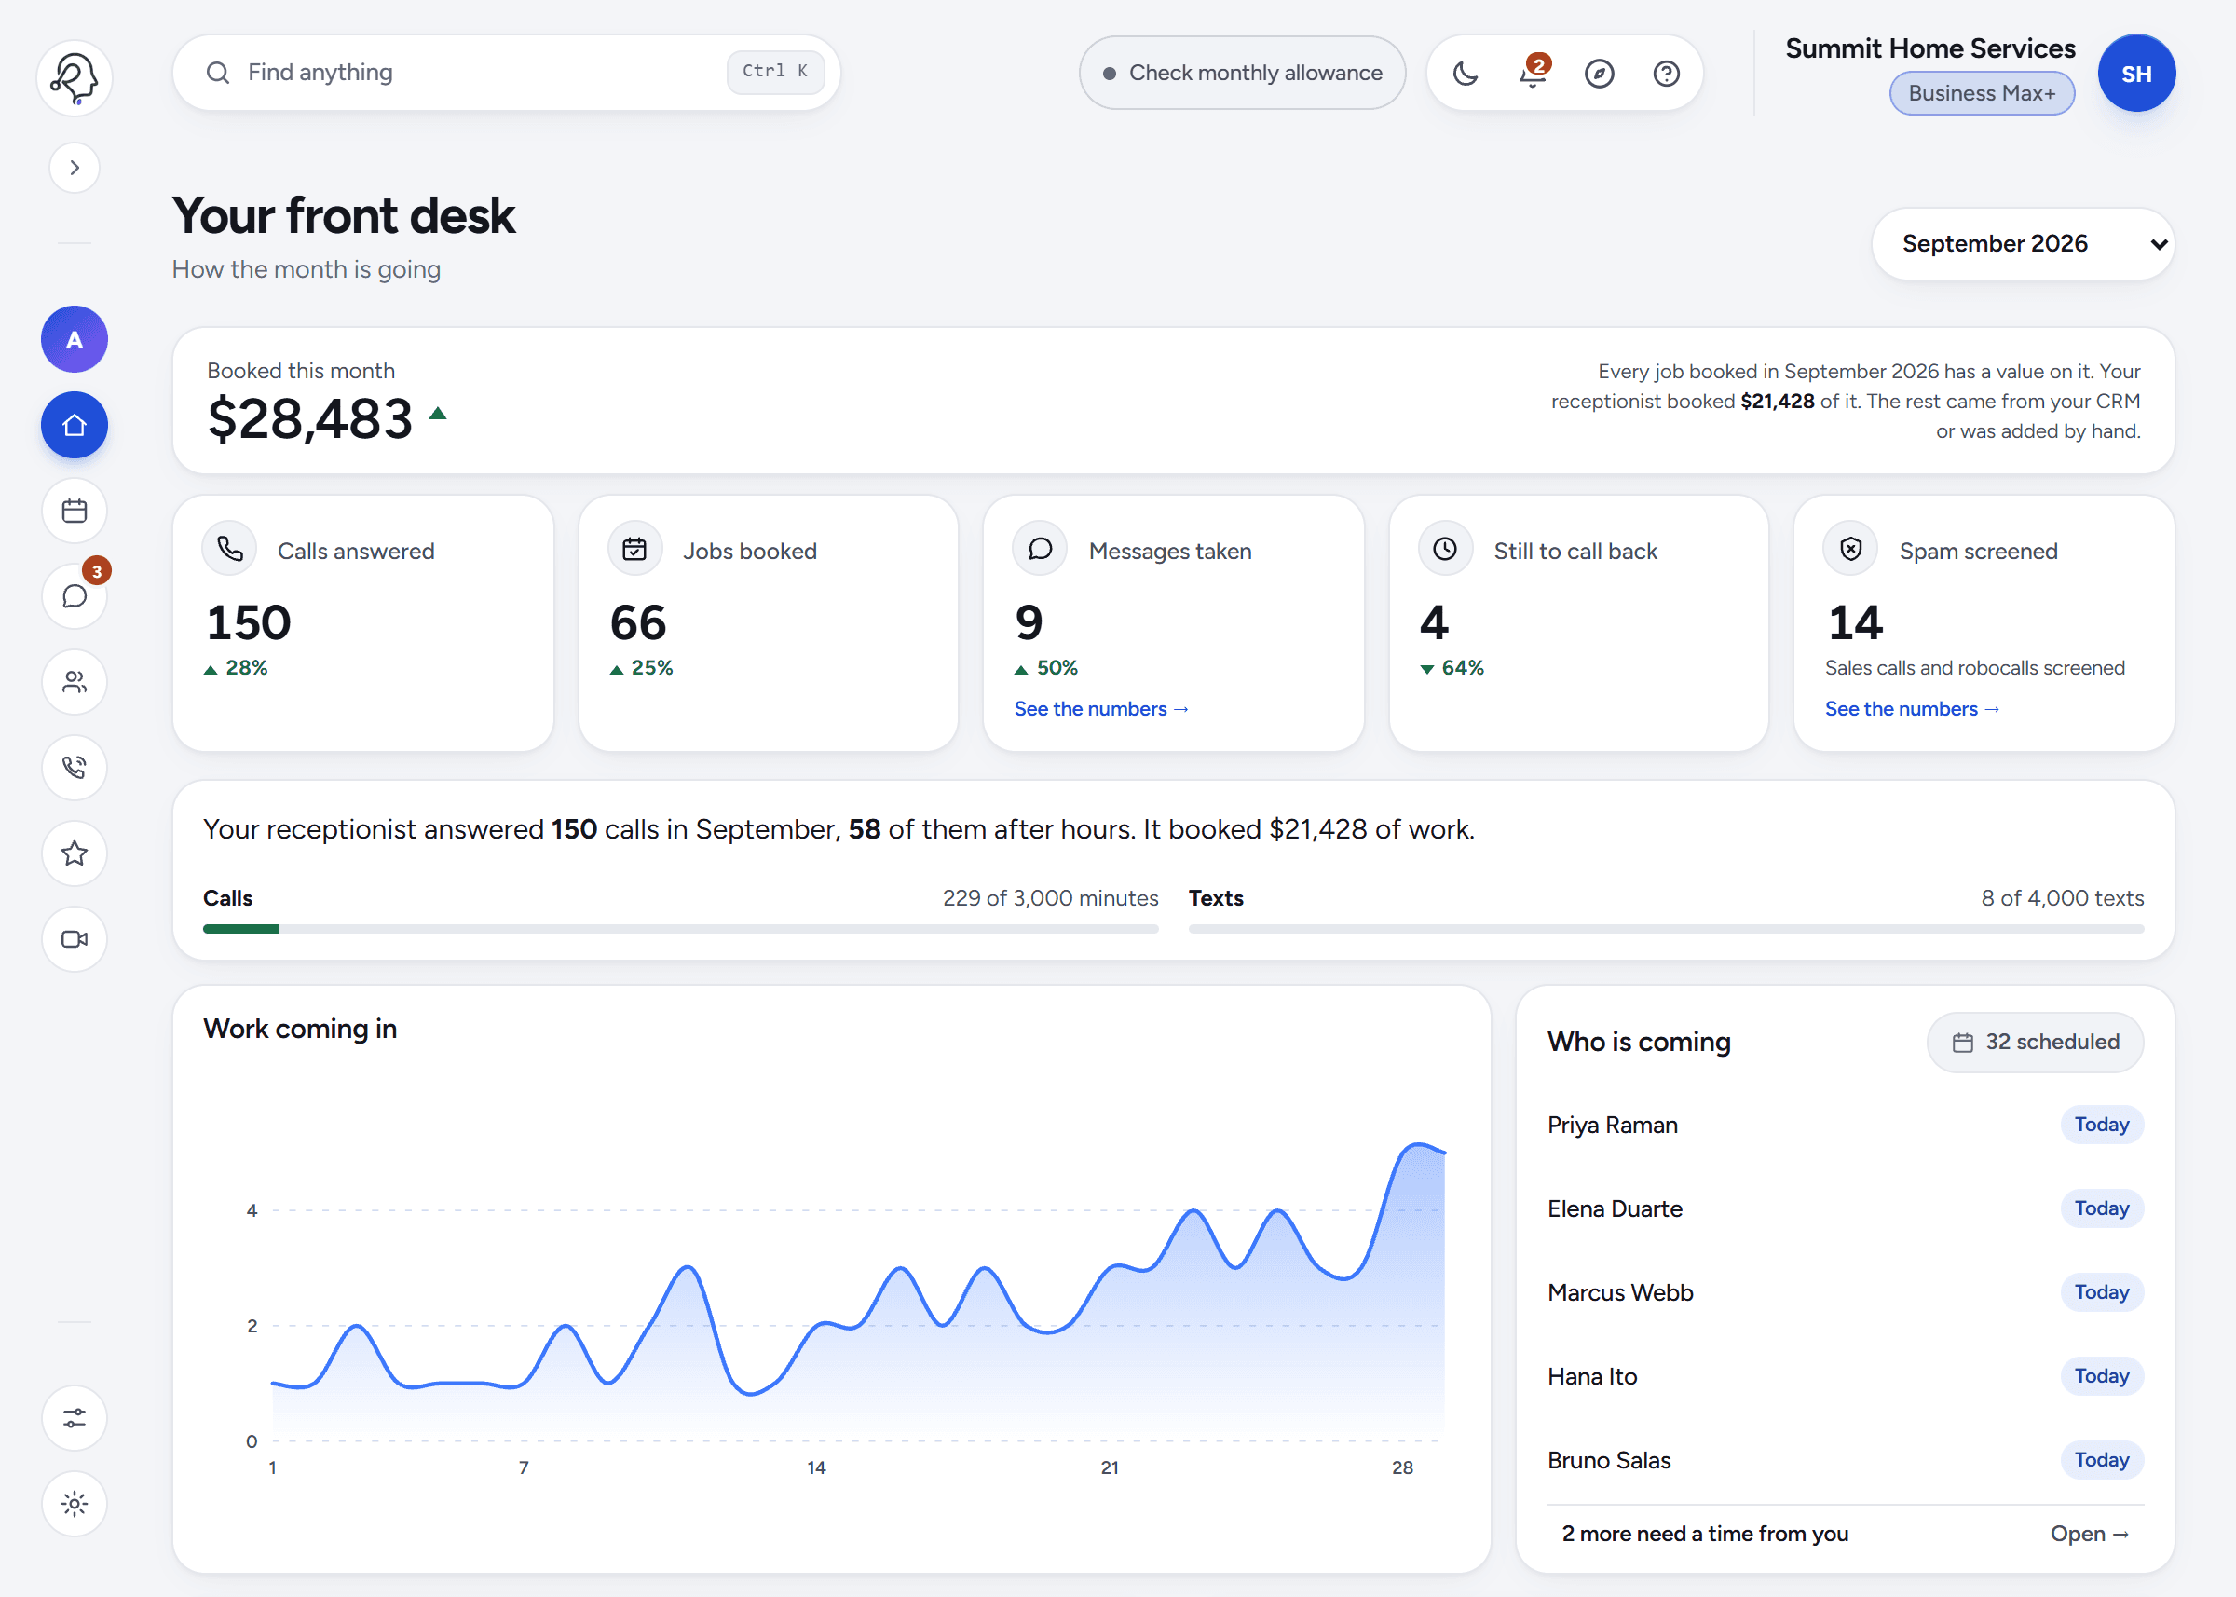The height and width of the screenshot is (1597, 2236).
Task: See the numbers link under Spam screened
Action: [1912, 709]
